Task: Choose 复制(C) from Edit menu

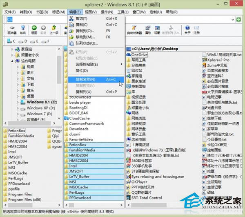Action: tap(96, 25)
